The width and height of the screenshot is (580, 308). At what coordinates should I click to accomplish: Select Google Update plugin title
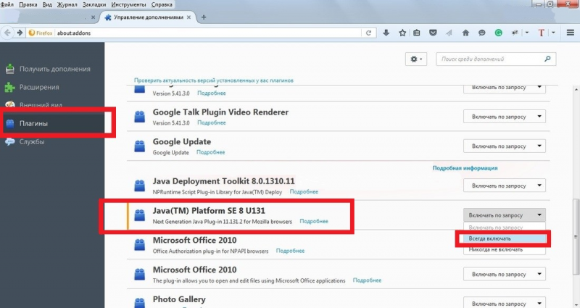[182, 141]
